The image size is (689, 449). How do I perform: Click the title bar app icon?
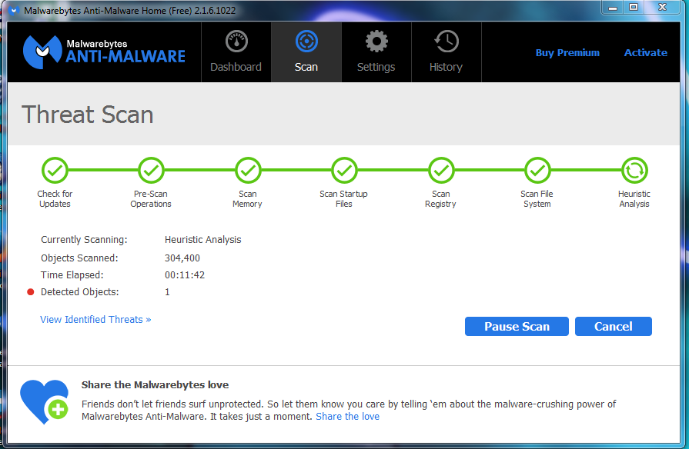tap(14, 10)
